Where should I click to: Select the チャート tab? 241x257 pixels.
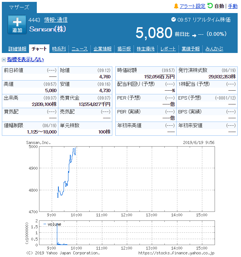click(39, 49)
